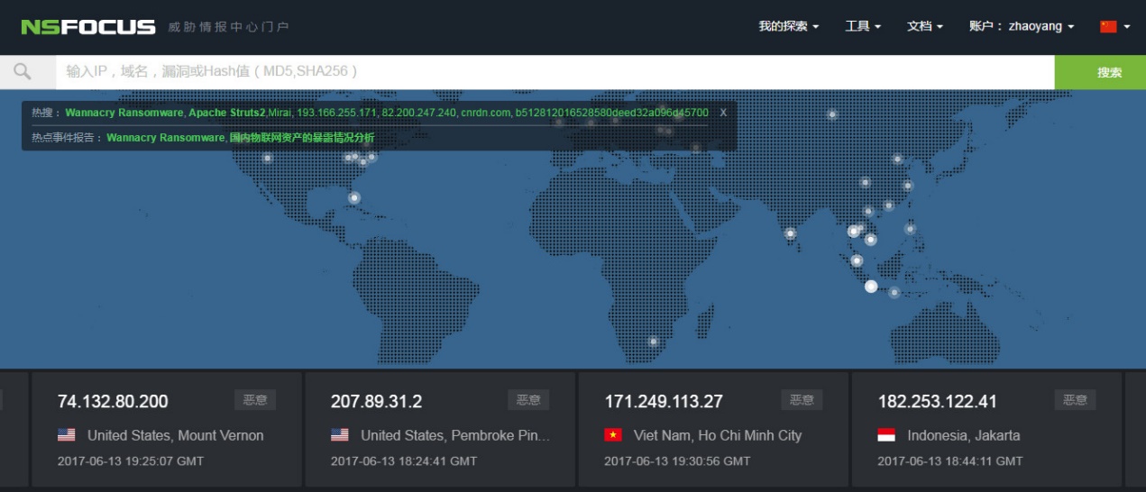Focus the IP/domain/hash search input field
Viewport: 1146px width, 492px height.
[555, 72]
